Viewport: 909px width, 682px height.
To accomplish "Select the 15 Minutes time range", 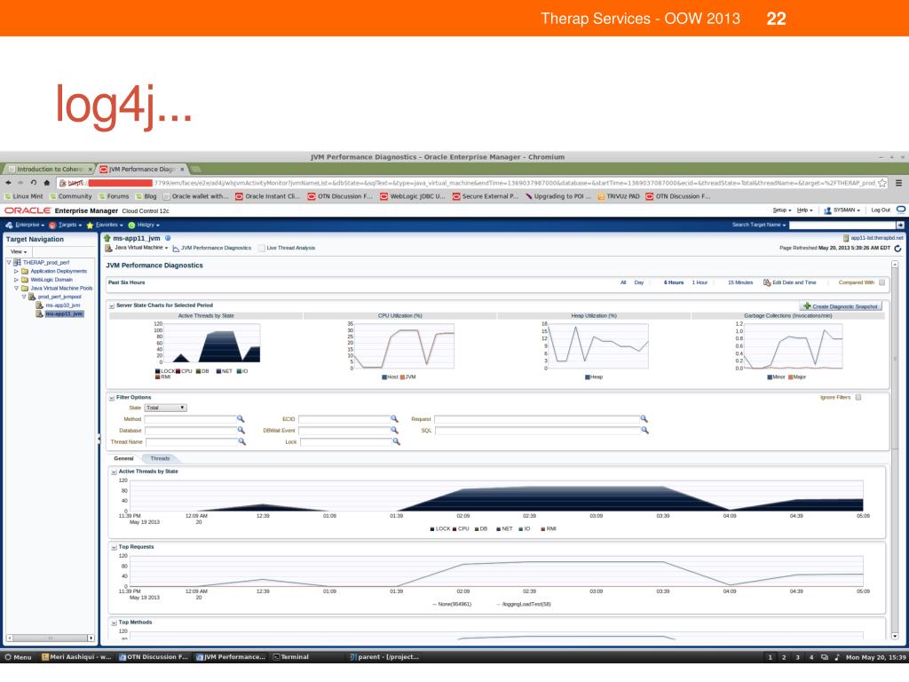I will [x=740, y=282].
